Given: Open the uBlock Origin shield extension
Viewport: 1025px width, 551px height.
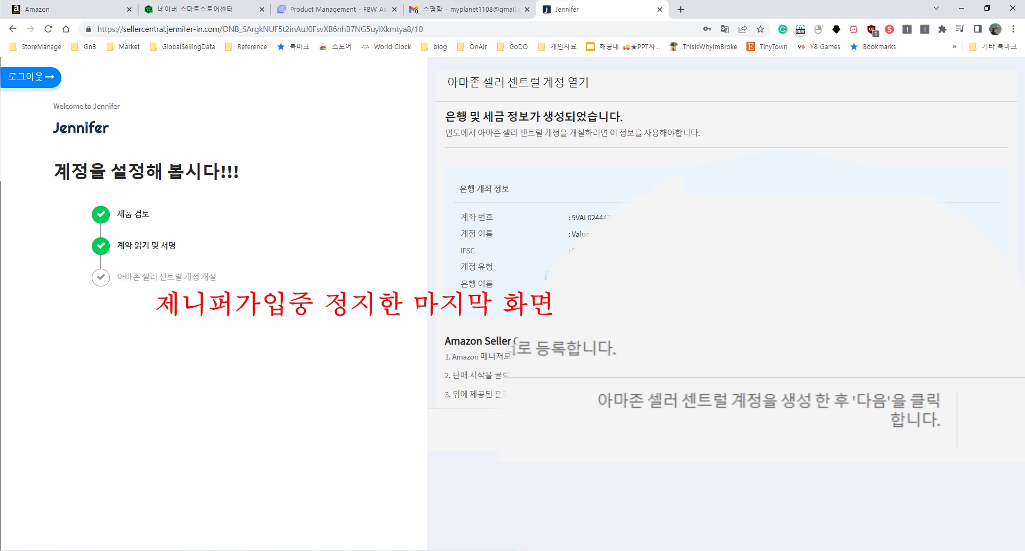Looking at the screenshot, I should 872,30.
